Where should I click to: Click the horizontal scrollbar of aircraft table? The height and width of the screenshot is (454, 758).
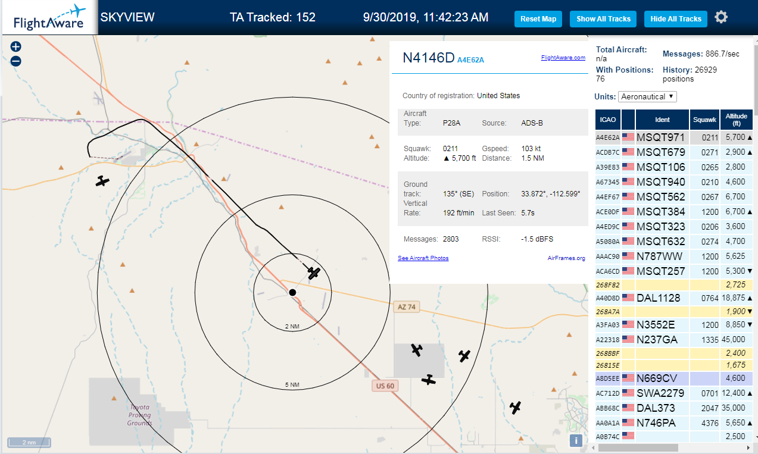tap(637, 447)
